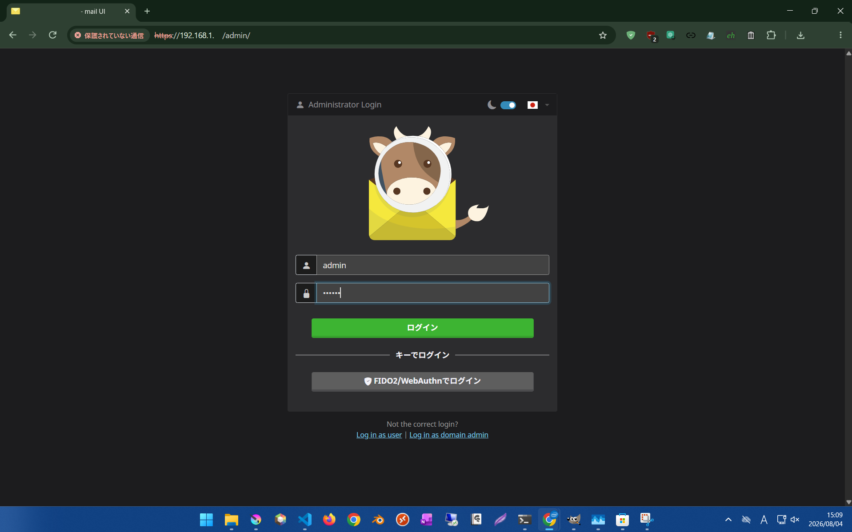
Task: Click the address bar URL
Action: click(x=202, y=36)
